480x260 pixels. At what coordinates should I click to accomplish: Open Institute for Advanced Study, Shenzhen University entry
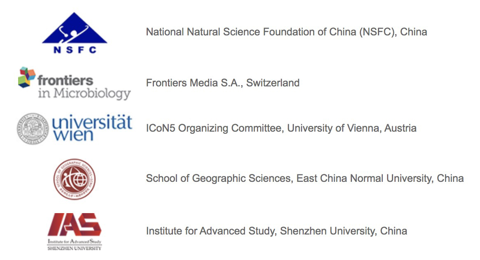[x=277, y=231]
